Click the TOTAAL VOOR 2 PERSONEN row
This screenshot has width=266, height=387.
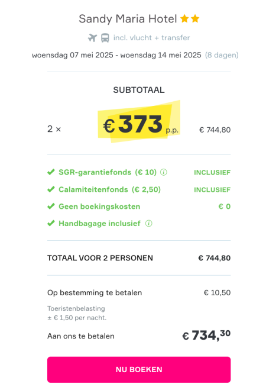pyautogui.click(x=139, y=258)
